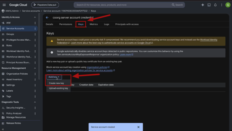Dismiss the Service account created notification
This screenshot has height=131, width=232.
[138, 127]
